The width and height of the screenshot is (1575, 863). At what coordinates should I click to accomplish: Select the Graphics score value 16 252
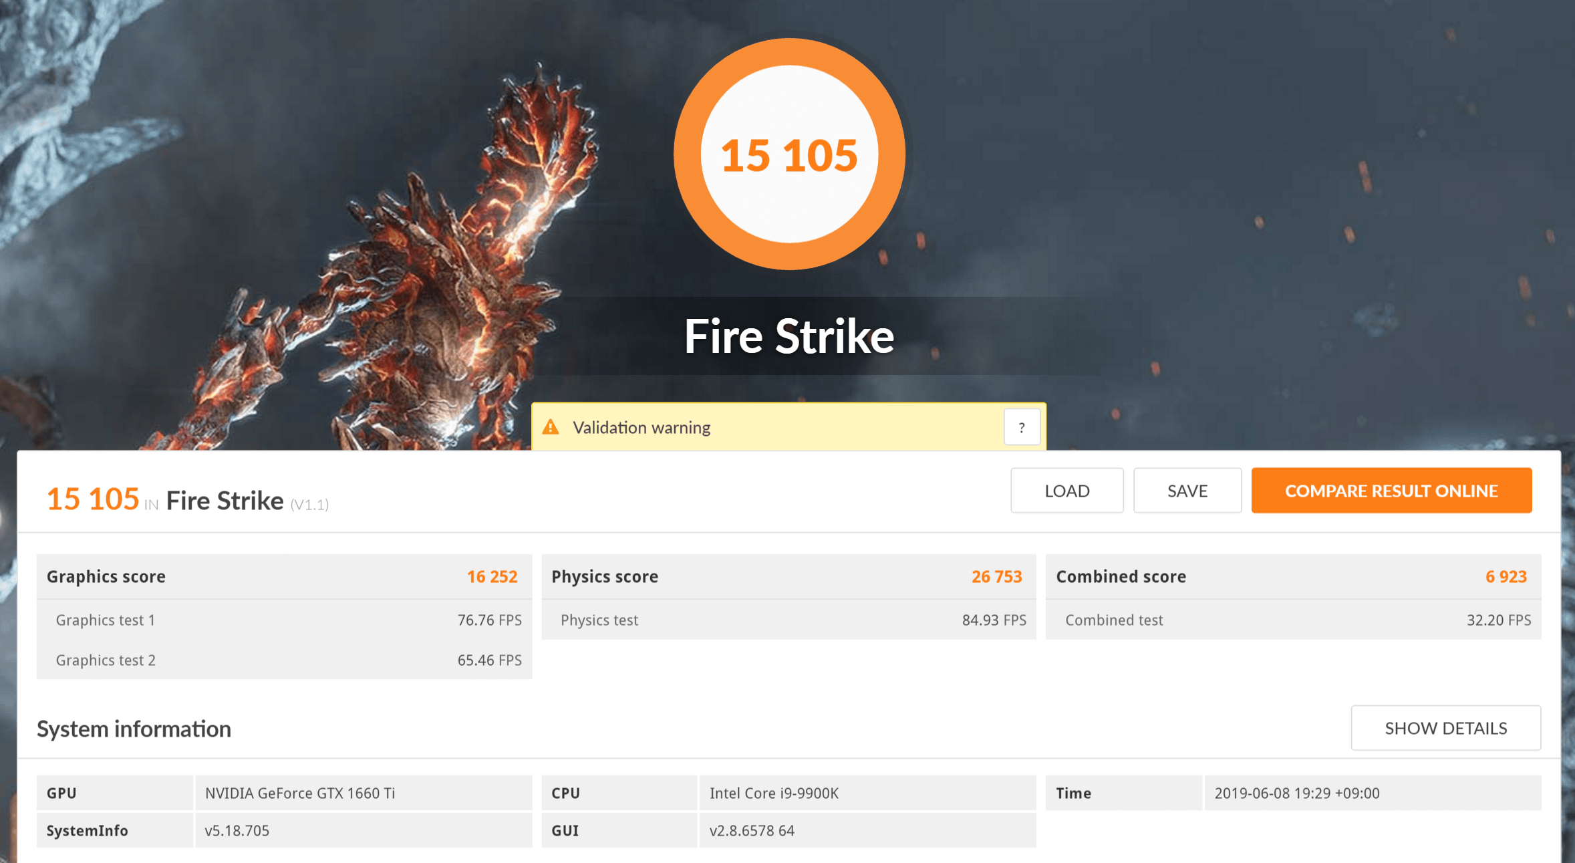point(492,576)
